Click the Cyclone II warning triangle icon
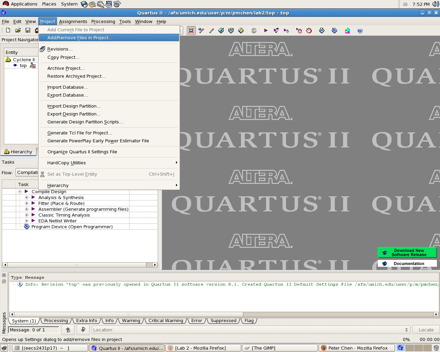 [8, 59]
